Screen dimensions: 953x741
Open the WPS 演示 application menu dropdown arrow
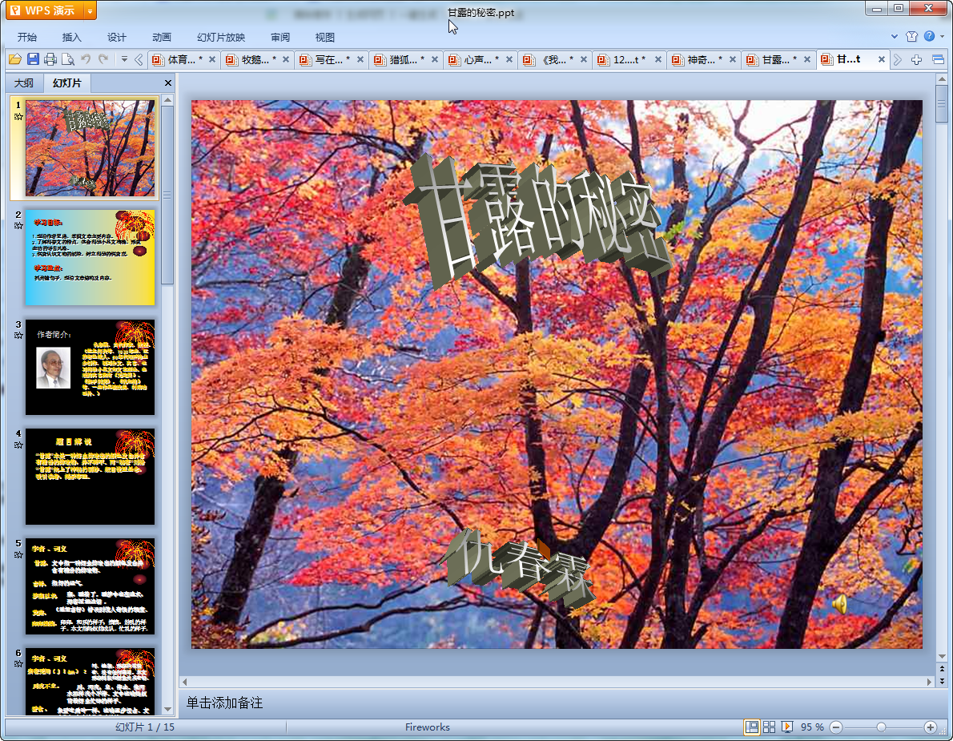point(90,11)
